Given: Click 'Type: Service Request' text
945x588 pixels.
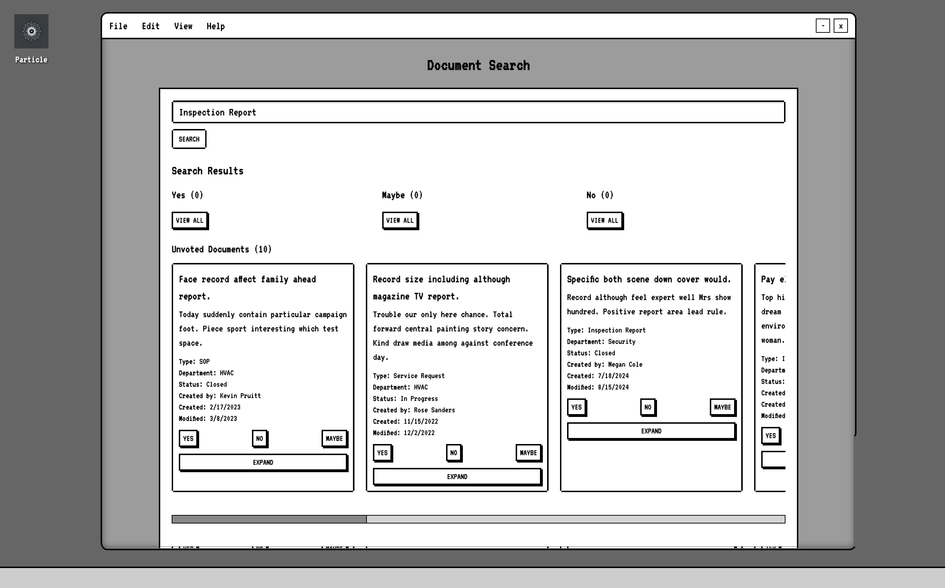Looking at the screenshot, I should click(x=409, y=376).
